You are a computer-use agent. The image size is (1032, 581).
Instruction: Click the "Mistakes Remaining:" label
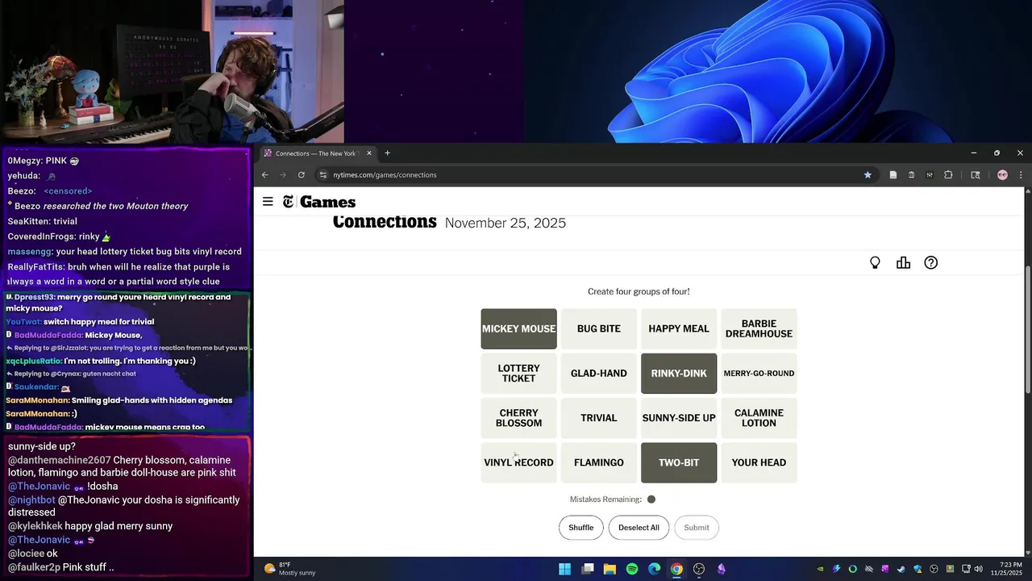pos(605,499)
